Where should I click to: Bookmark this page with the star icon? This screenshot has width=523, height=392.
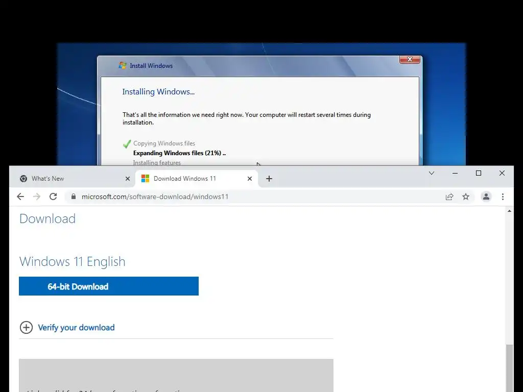coord(466,197)
